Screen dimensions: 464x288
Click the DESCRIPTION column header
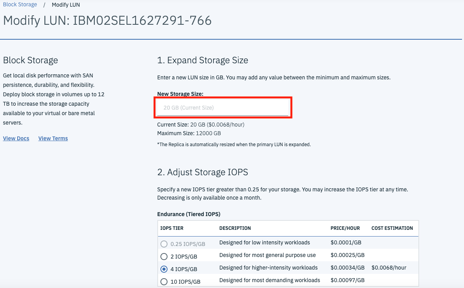pos(235,228)
